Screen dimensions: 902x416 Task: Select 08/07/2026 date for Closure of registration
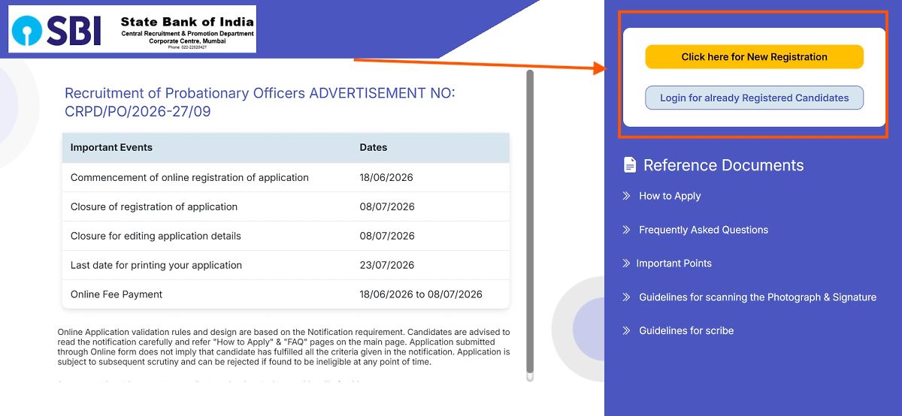point(387,206)
